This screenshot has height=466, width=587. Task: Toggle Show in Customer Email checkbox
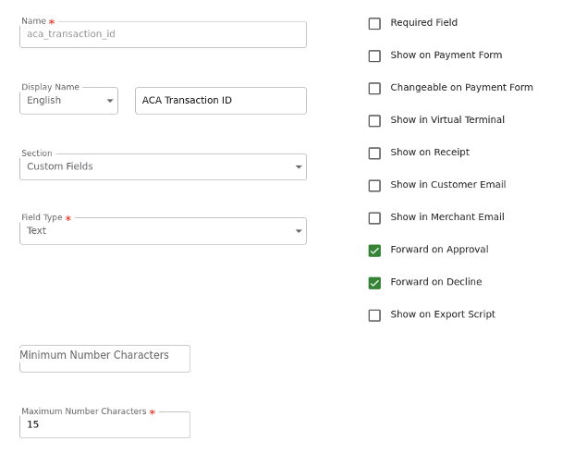[x=374, y=186]
